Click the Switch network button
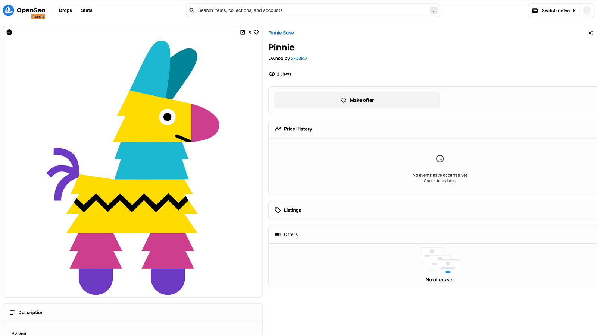This screenshot has width=597, height=335. tap(554, 10)
